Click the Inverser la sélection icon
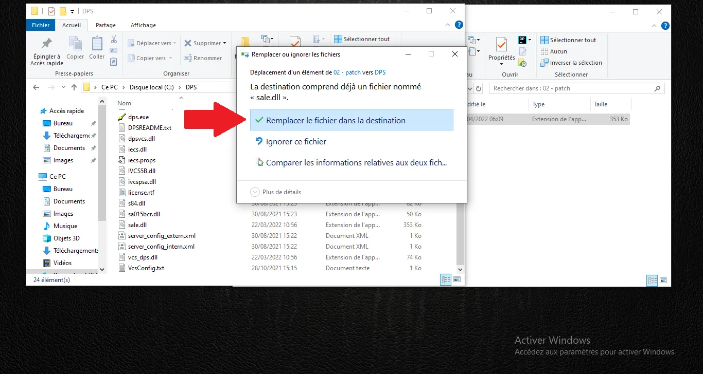Viewport: 703px width, 374px height. click(x=544, y=63)
